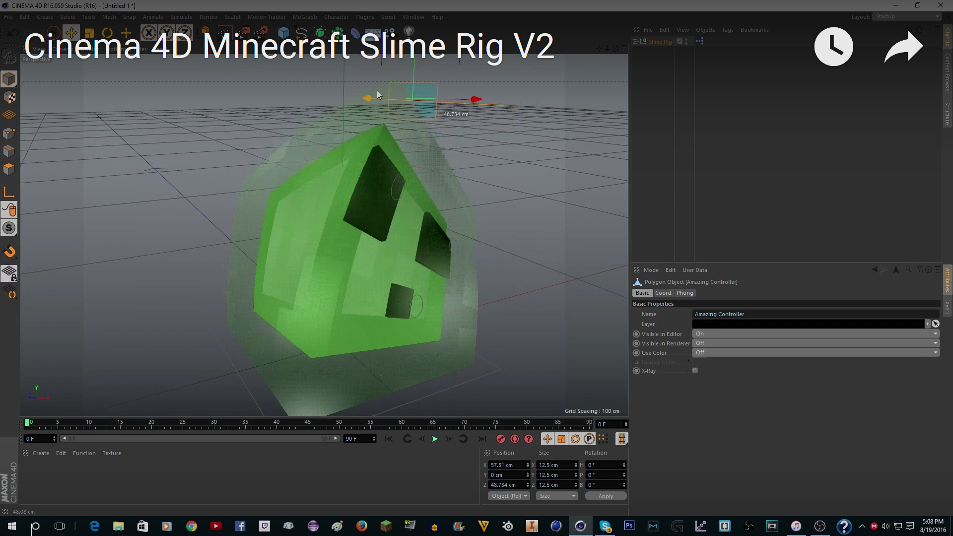Open the timeline filmstrip options icon
Viewport: 953px width, 536px height.
click(x=621, y=439)
